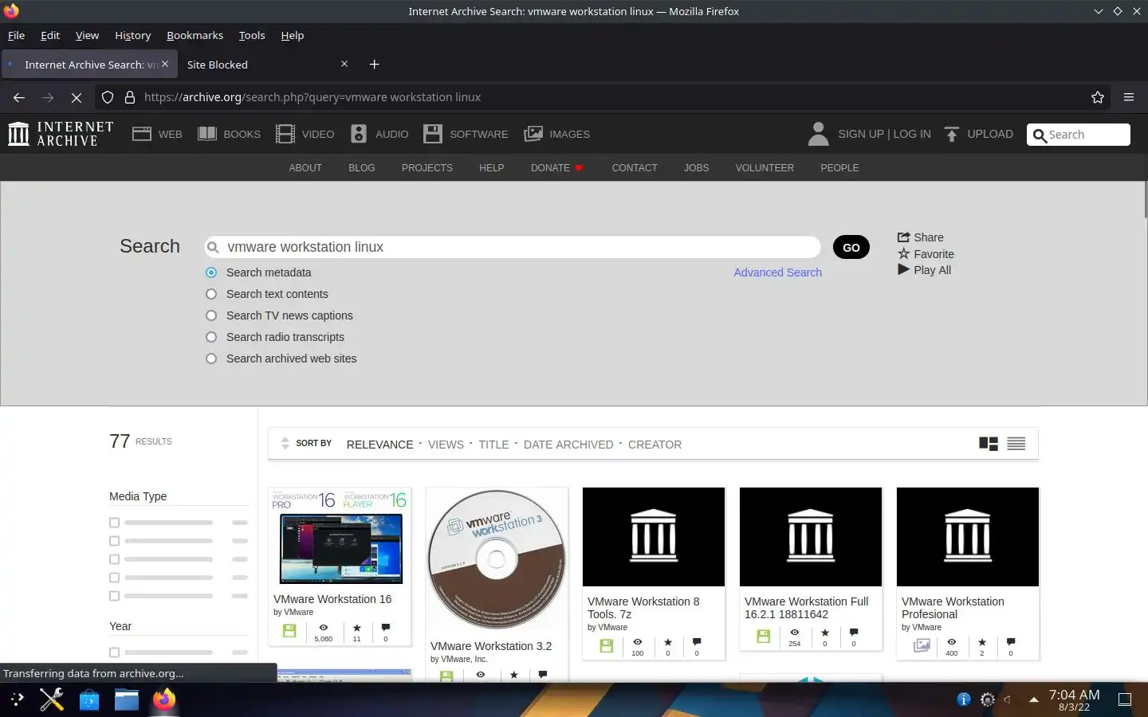This screenshot has width=1148, height=717.
Task: Switch to list view layout
Action: click(1016, 444)
